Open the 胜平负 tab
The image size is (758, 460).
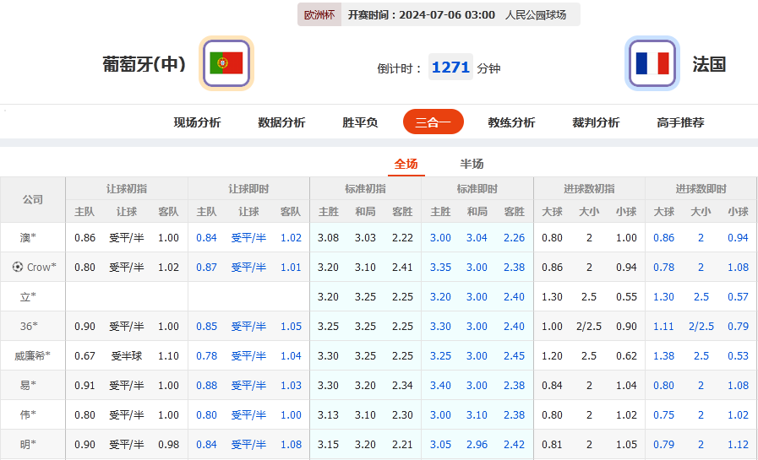(360, 122)
